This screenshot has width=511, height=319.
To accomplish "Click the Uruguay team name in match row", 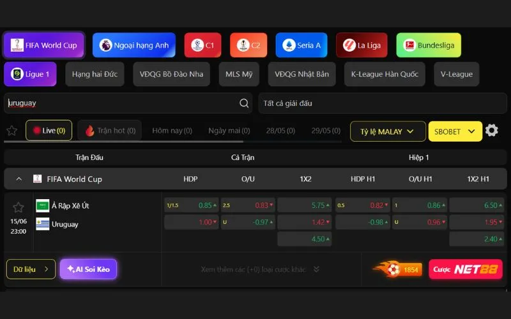I will point(65,225).
